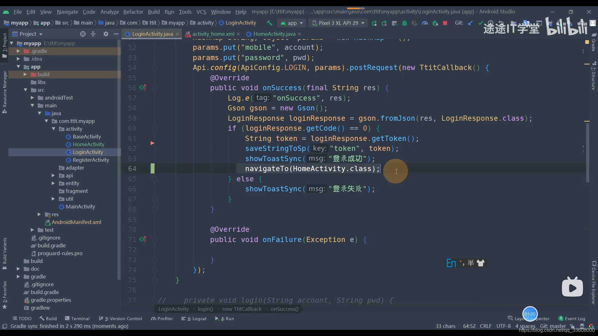Toggle fold marker on line 68

click(154, 209)
